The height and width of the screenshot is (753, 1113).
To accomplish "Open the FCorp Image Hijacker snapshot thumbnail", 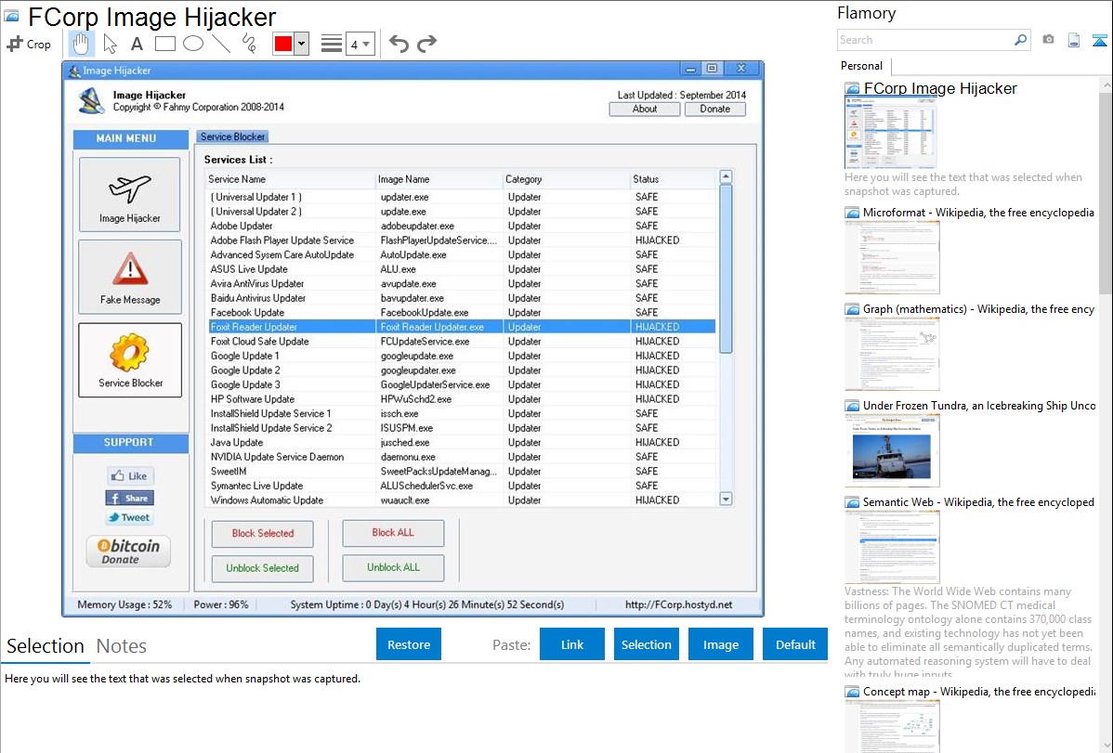I will (x=890, y=132).
